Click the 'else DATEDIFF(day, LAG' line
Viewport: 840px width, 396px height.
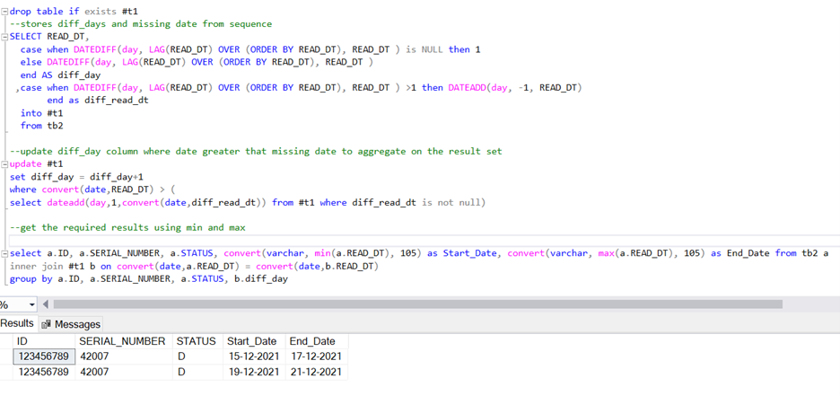tap(197, 62)
